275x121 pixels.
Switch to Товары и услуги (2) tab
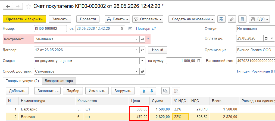coord(22,81)
